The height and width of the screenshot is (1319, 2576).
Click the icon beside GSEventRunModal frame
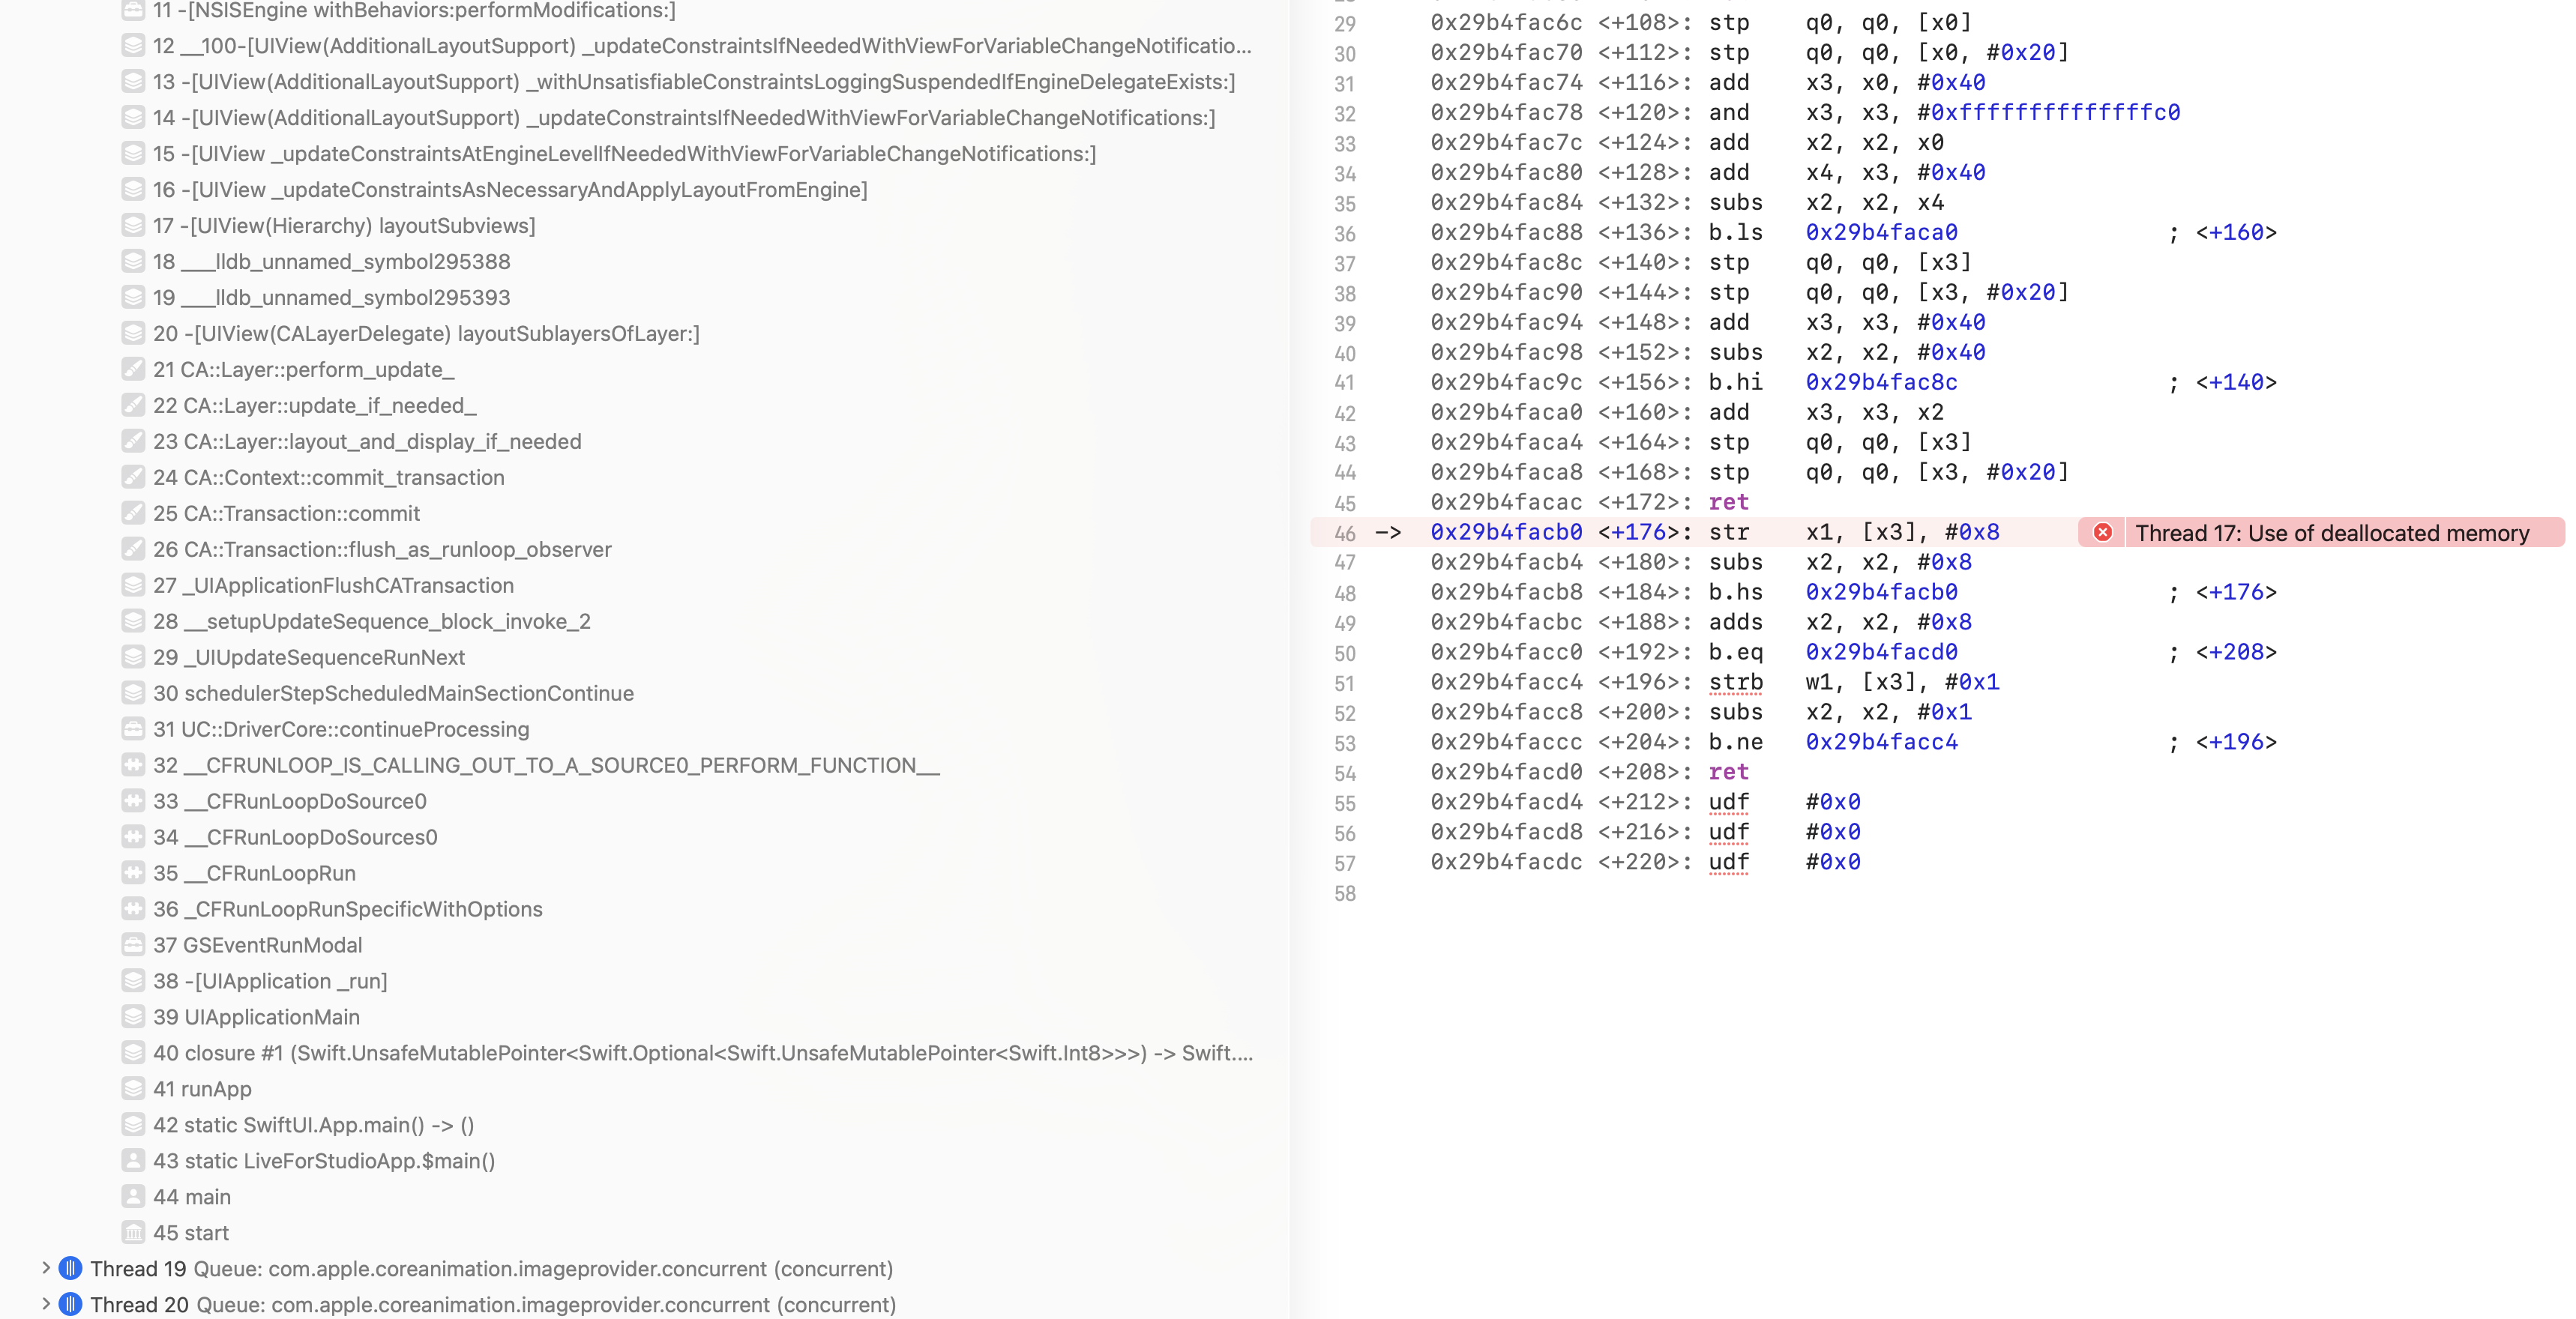pos(133,945)
